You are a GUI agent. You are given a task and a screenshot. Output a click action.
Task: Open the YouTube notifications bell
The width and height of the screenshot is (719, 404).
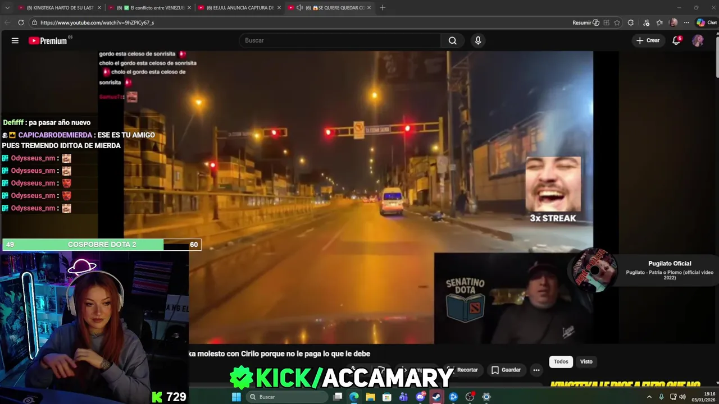click(x=676, y=40)
